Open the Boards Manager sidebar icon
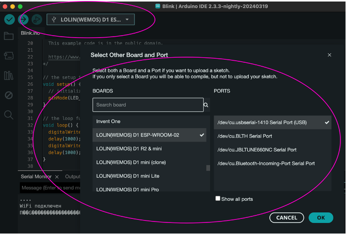Screen dimensions: 346x234 (9, 55)
